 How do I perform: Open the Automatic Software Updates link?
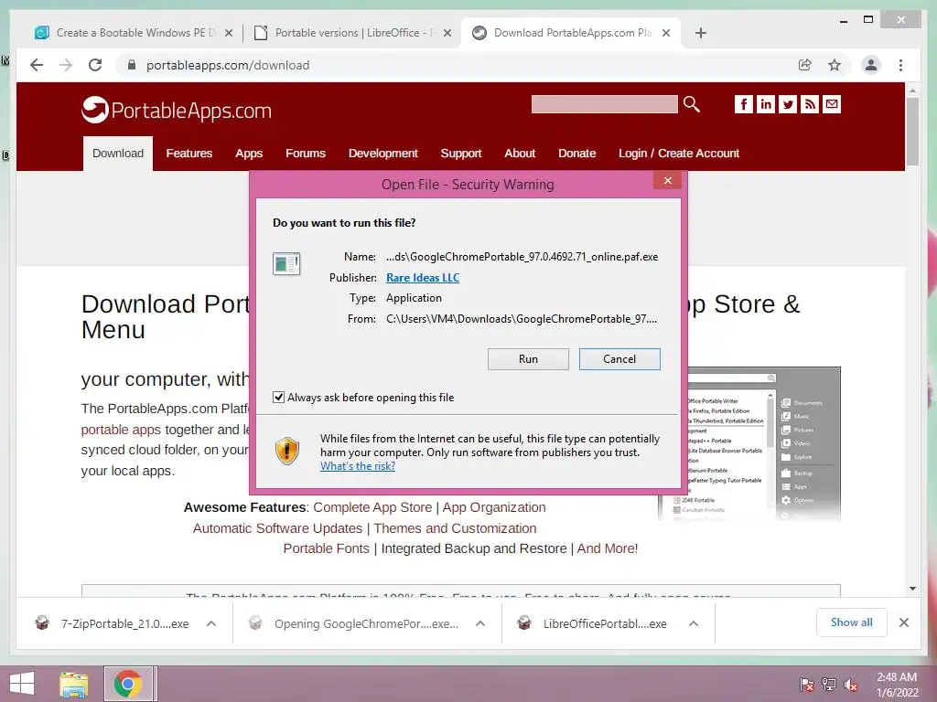point(277,528)
